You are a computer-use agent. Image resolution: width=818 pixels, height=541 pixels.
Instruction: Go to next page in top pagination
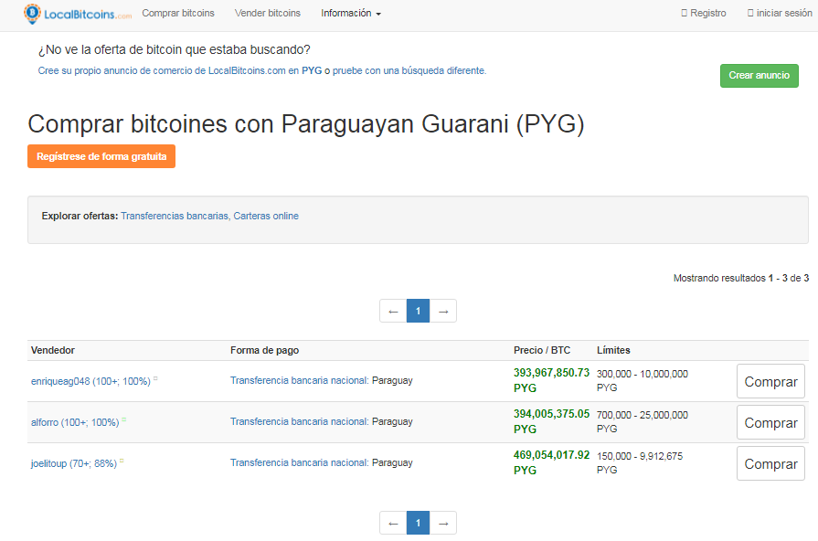[x=443, y=311]
